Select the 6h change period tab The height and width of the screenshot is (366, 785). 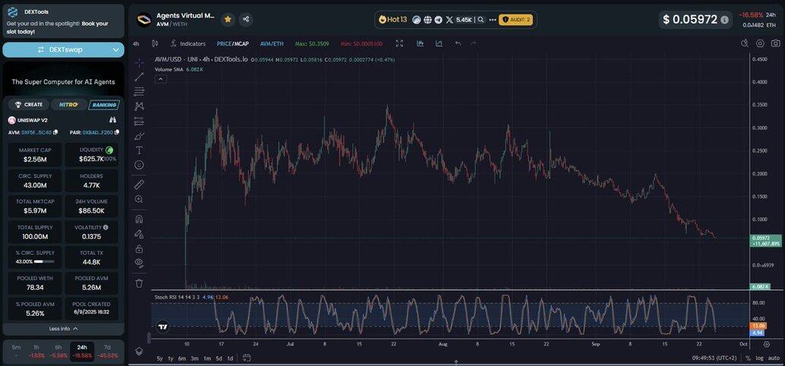(x=59, y=351)
